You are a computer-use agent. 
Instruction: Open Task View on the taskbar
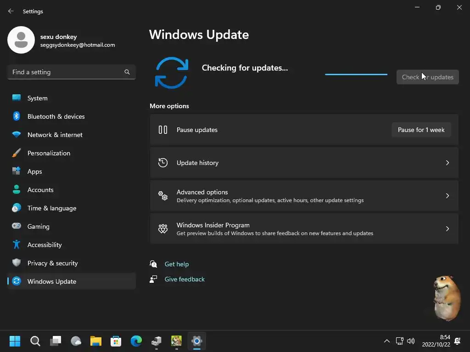[56, 341]
